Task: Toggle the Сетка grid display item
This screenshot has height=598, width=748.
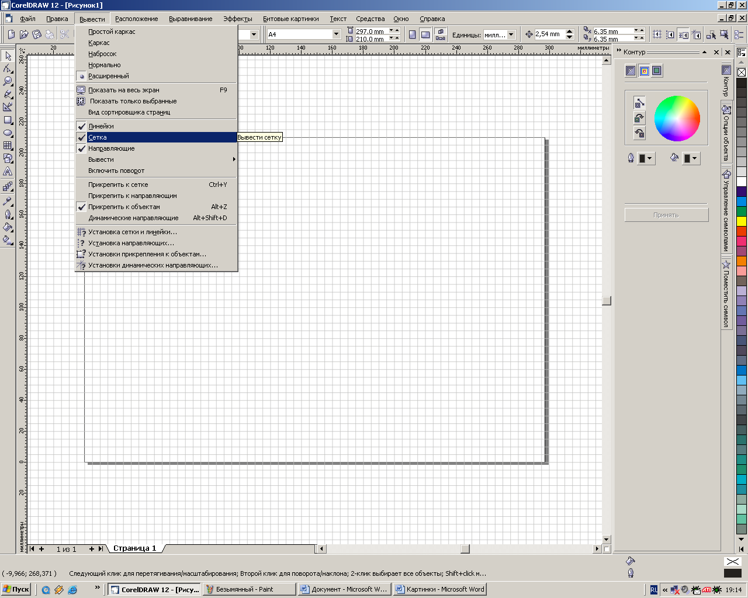Action: tap(156, 137)
